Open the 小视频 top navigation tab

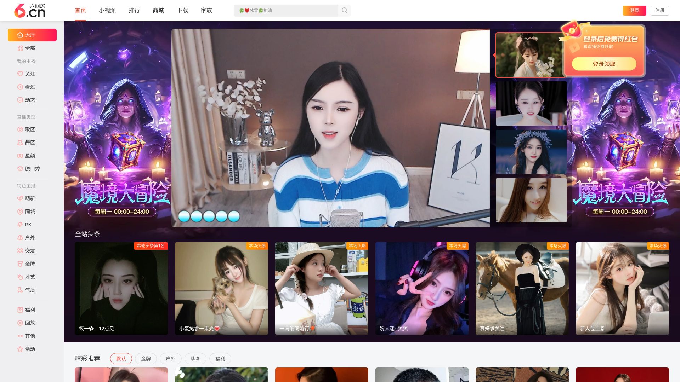(x=107, y=11)
